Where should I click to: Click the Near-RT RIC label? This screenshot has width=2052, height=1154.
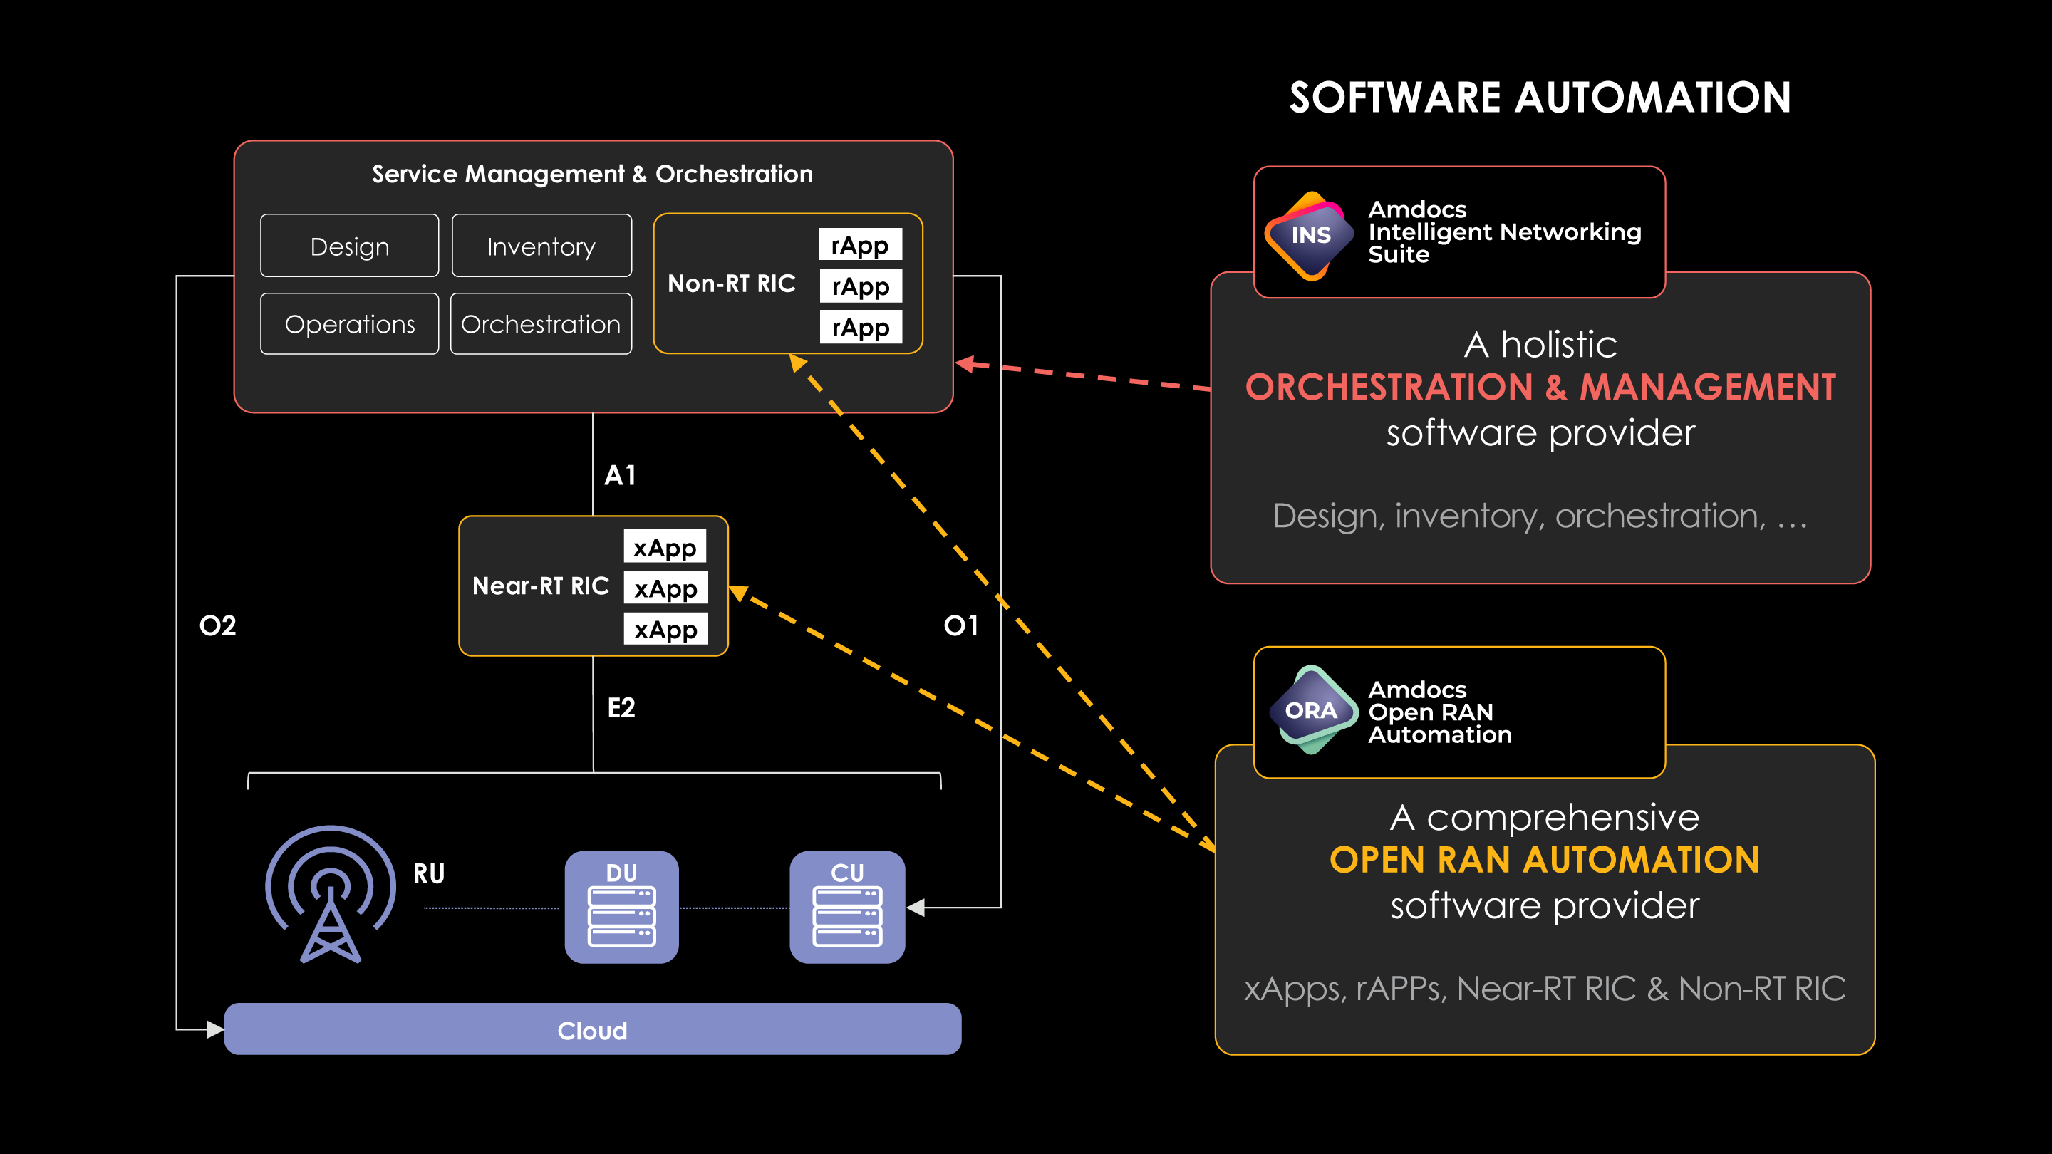[x=540, y=586]
